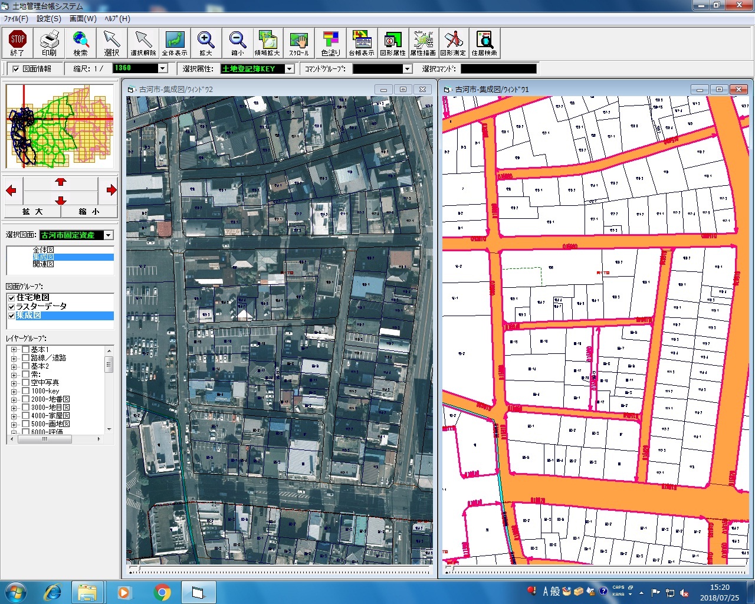Click the 台帳表示 ledger display icon
The height and width of the screenshot is (604, 755).
[362, 43]
